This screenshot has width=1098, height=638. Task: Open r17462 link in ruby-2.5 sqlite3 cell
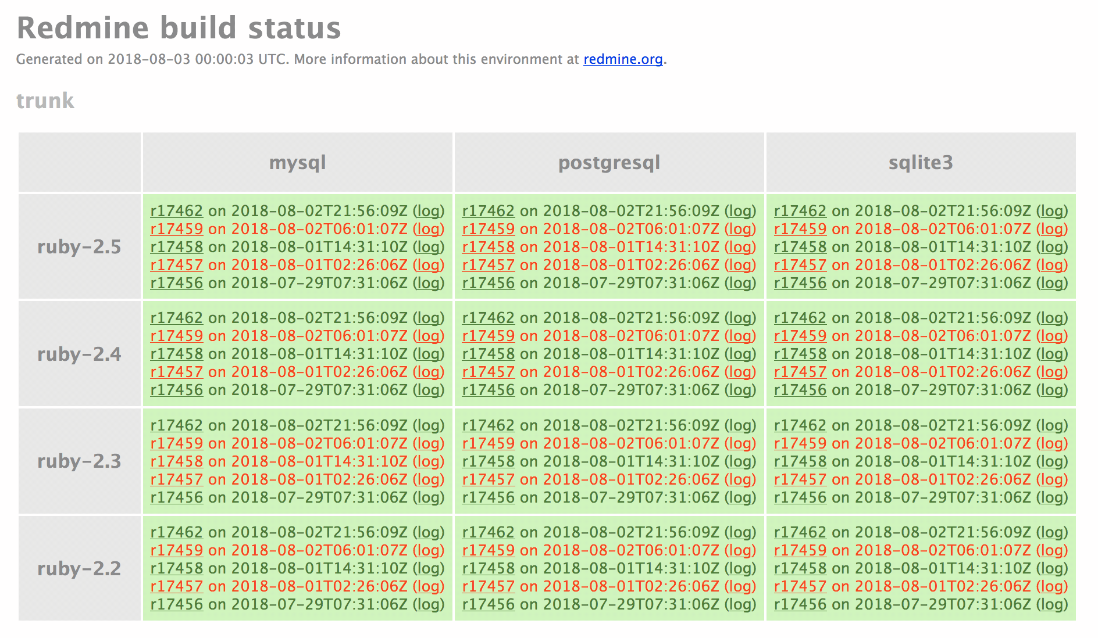tap(800, 211)
